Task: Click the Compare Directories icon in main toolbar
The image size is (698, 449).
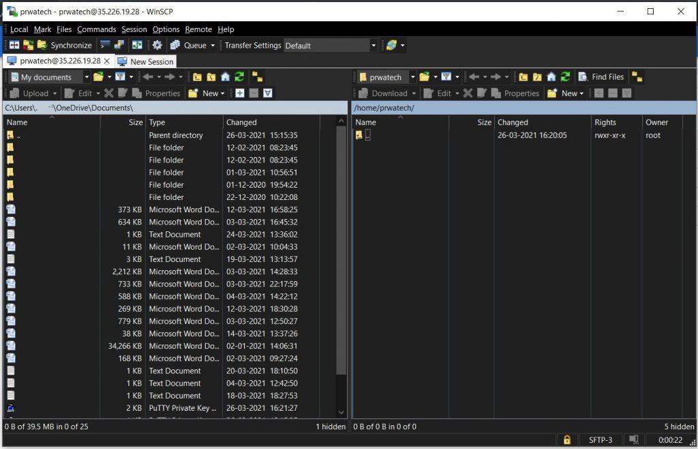Action: pyautogui.click(x=14, y=45)
